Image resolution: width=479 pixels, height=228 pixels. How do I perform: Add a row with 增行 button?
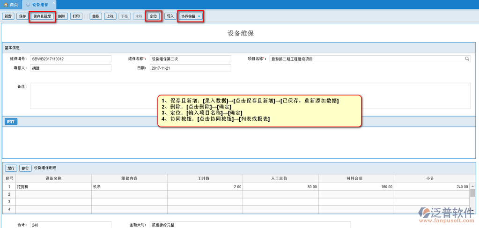[x=11, y=168]
